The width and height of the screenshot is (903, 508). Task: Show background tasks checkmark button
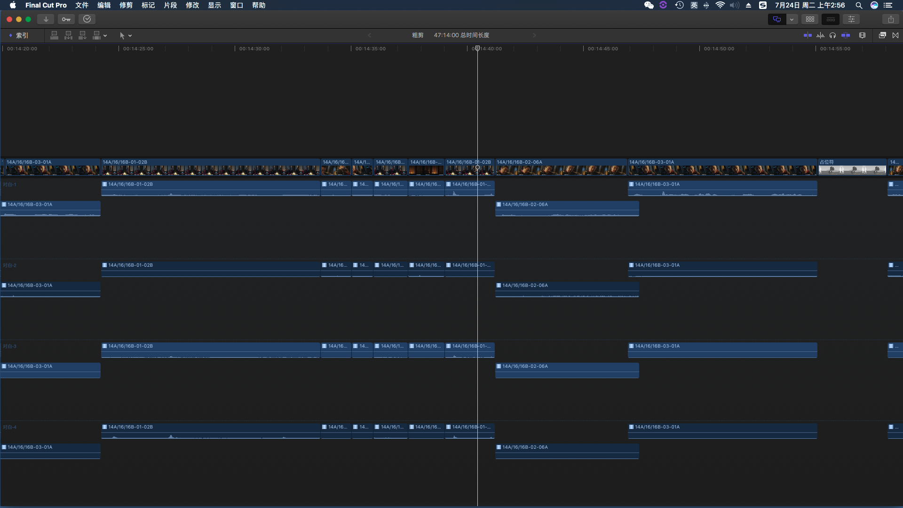tap(87, 19)
